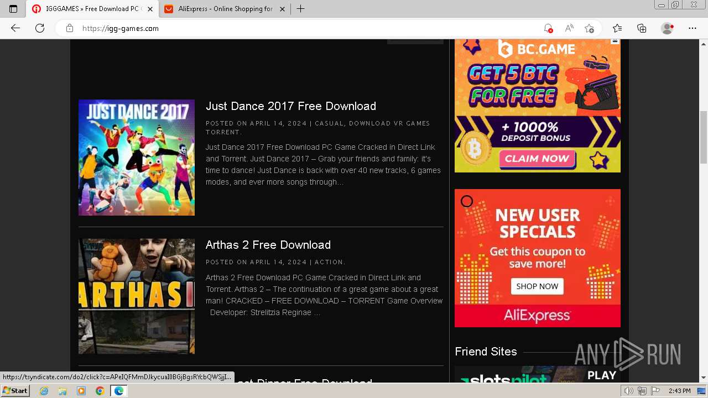Viewport: 708px width, 398px height.
Task: Open Settings and more menu
Action: (693, 28)
